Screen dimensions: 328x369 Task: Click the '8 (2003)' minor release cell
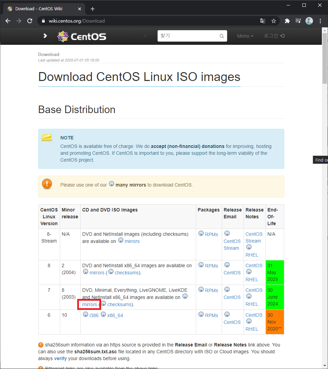pyautogui.click(x=70, y=297)
